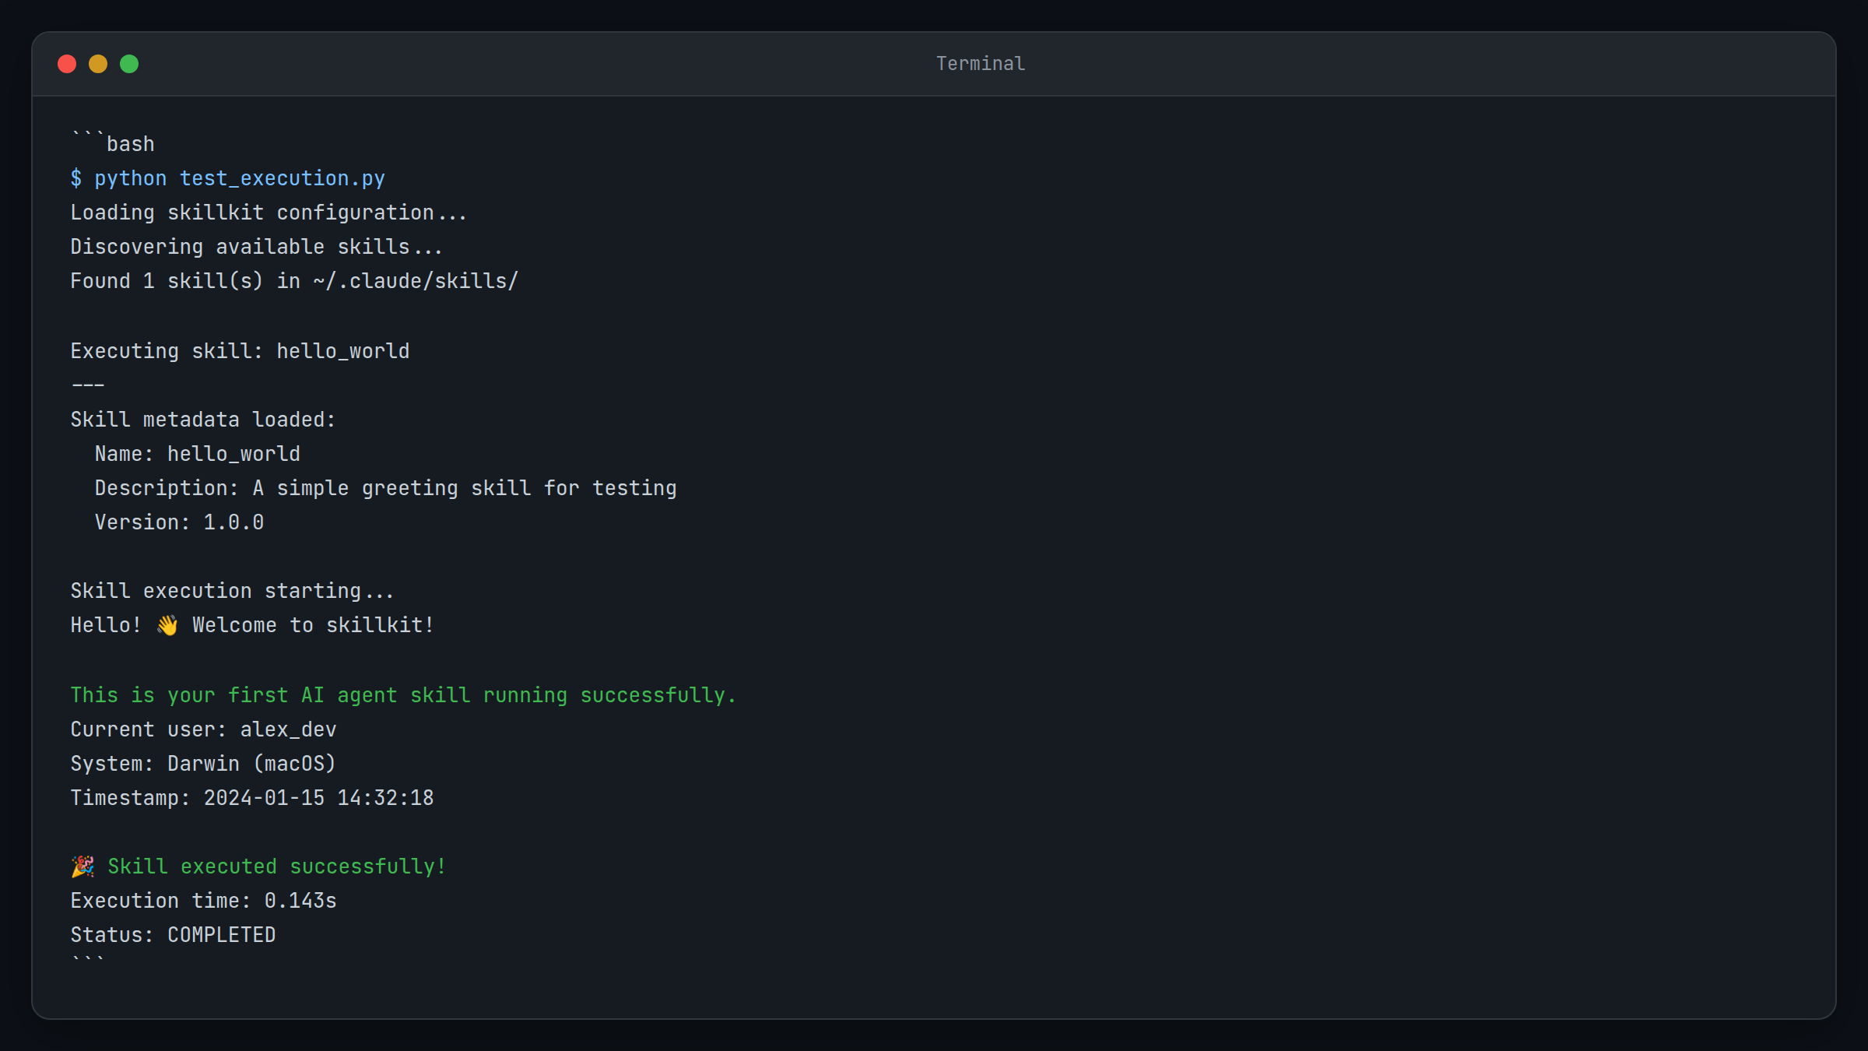Viewport: 1868px width, 1051px height.
Task: Click the red traffic light button
Action: pyautogui.click(x=67, y=63)
